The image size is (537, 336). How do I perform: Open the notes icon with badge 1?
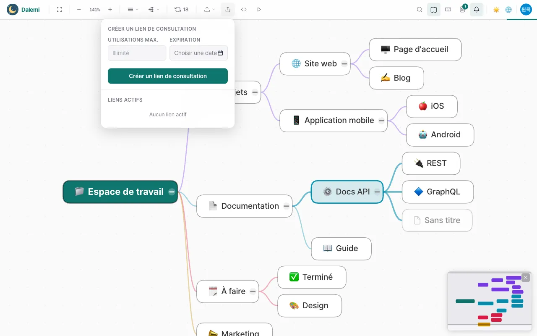[x=462, y=9]
